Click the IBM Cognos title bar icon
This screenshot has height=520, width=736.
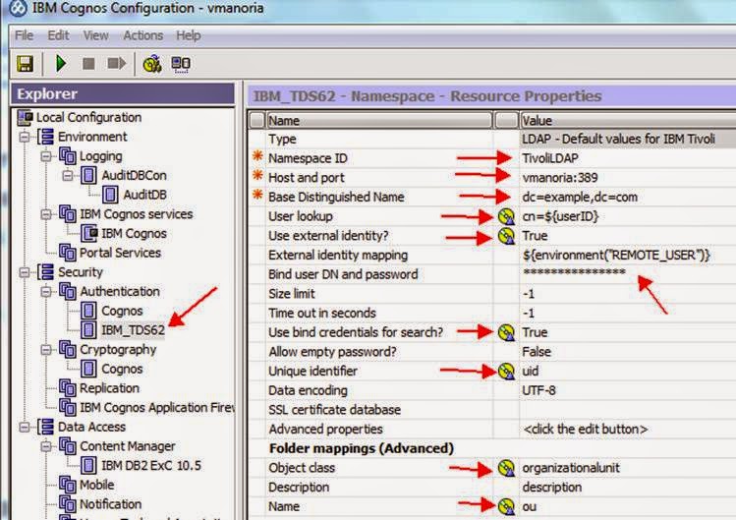click(x=18, y=8)
